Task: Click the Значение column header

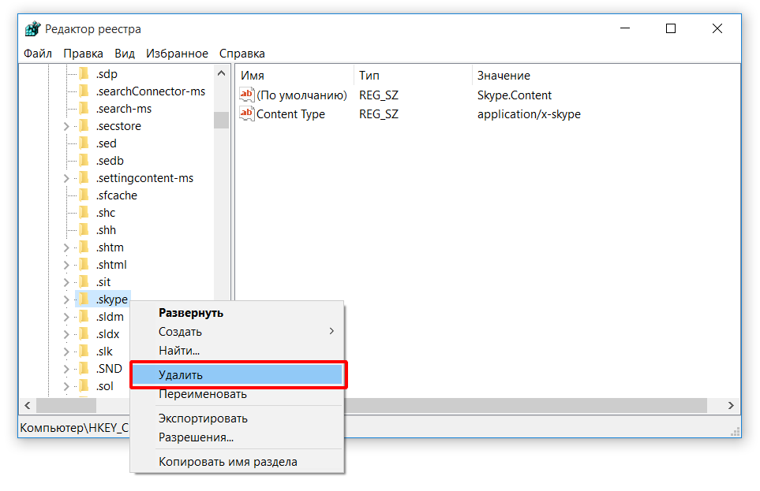Action: pyautogui.click(x=504, y=76)
